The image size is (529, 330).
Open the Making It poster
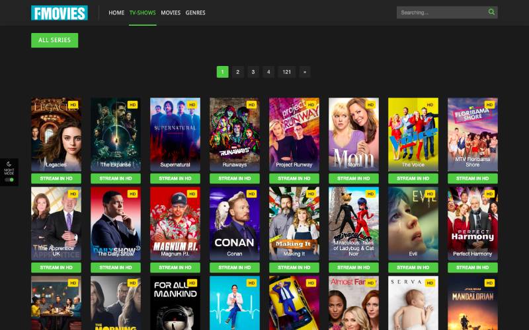point(294,224)
